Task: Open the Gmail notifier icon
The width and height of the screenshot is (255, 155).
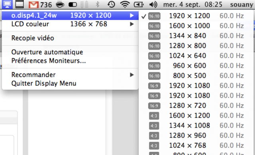Action: click(33, 5)
